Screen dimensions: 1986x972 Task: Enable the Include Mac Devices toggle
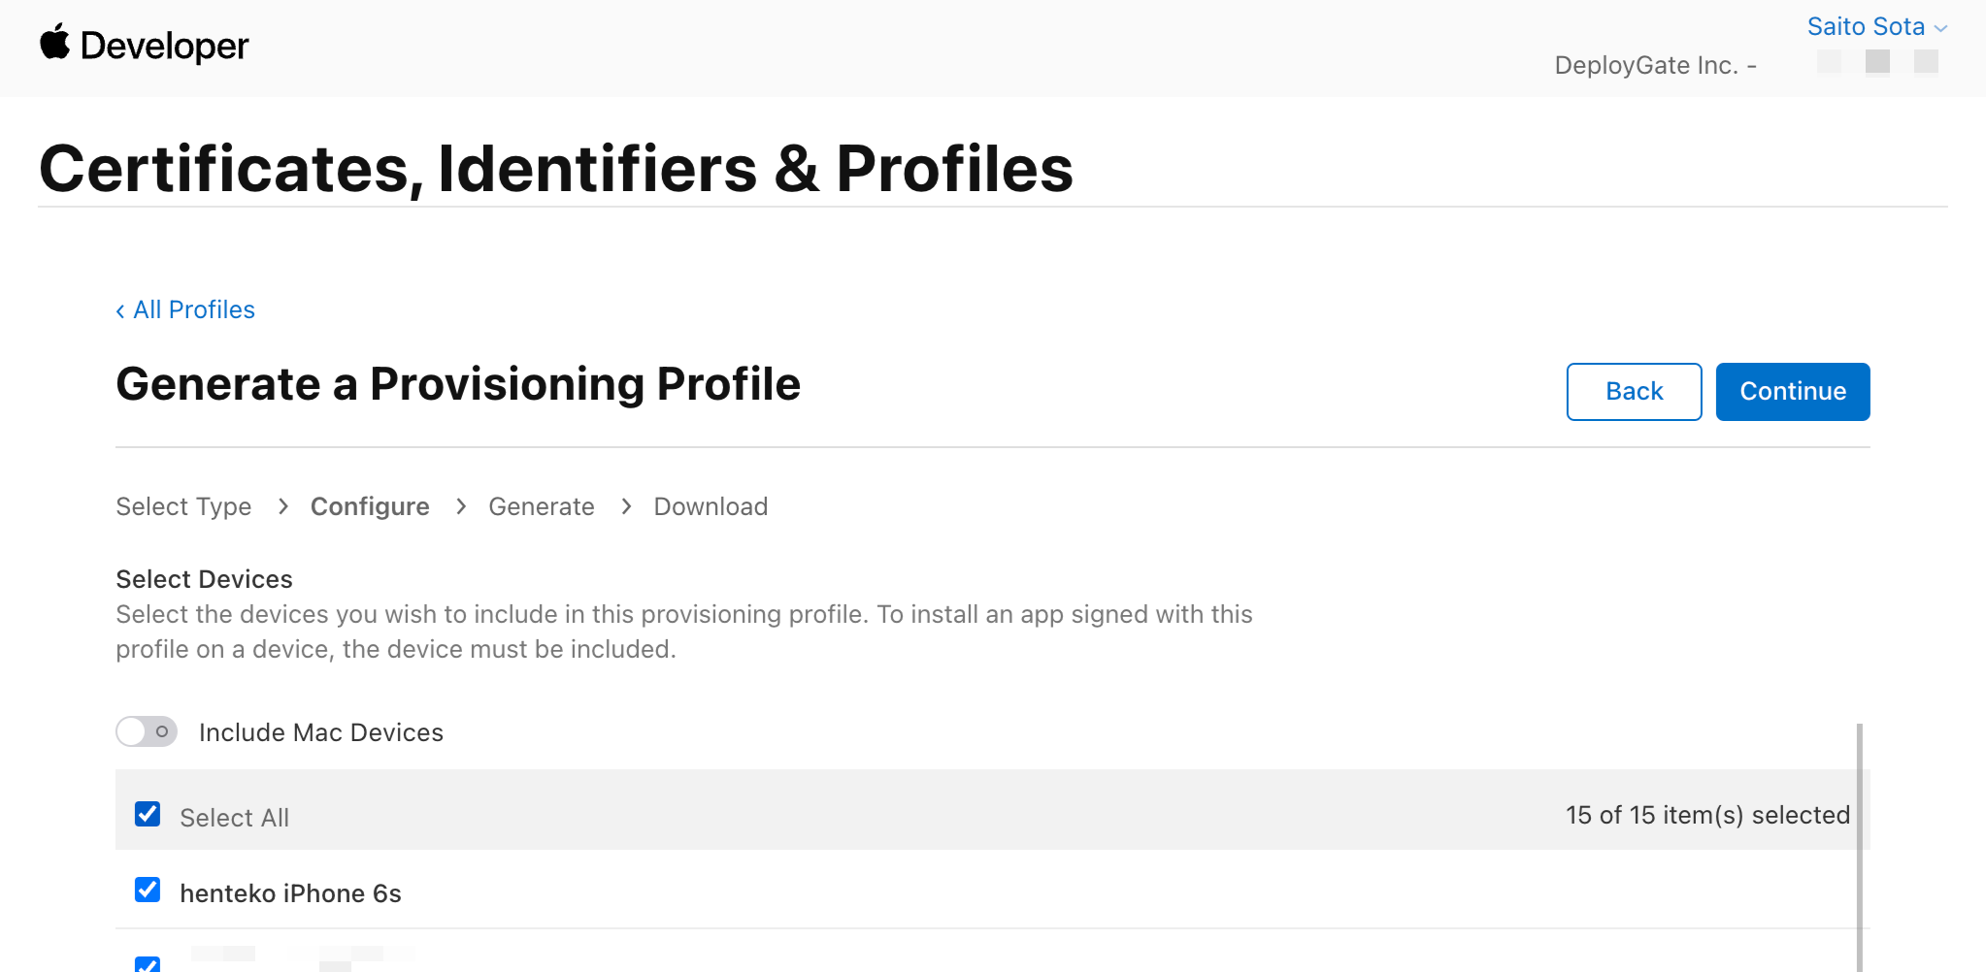pos(147,731)
